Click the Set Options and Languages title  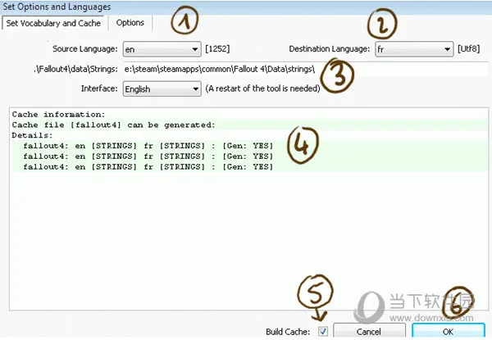(x=57, y=7)
